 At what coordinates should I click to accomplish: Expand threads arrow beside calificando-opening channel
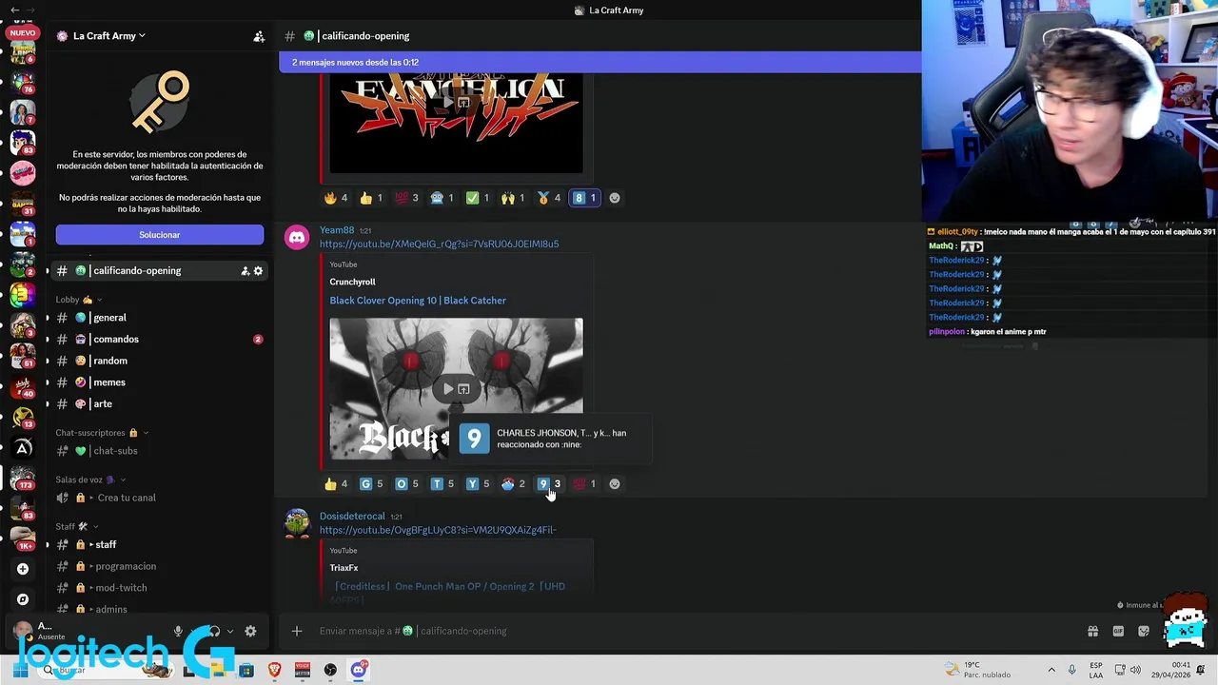[48, 271]
